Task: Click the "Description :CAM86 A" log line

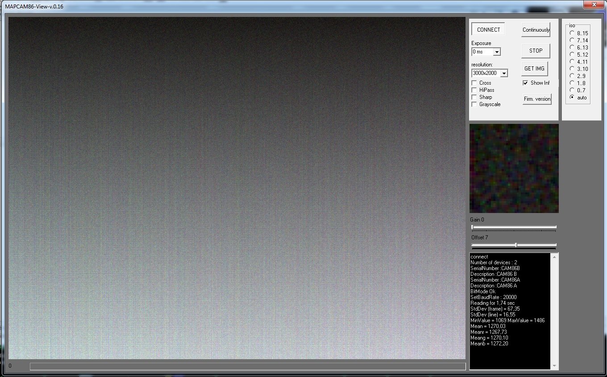Action: pos(494,286)
